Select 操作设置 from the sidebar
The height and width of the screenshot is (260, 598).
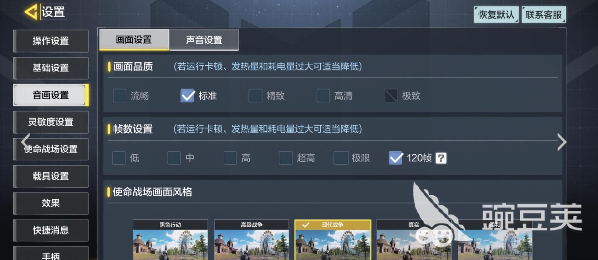[x=51, y=41]
